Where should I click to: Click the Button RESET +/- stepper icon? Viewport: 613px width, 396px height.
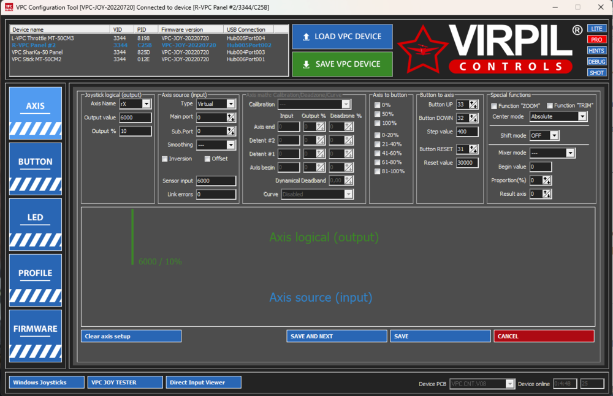pos(473,149)
